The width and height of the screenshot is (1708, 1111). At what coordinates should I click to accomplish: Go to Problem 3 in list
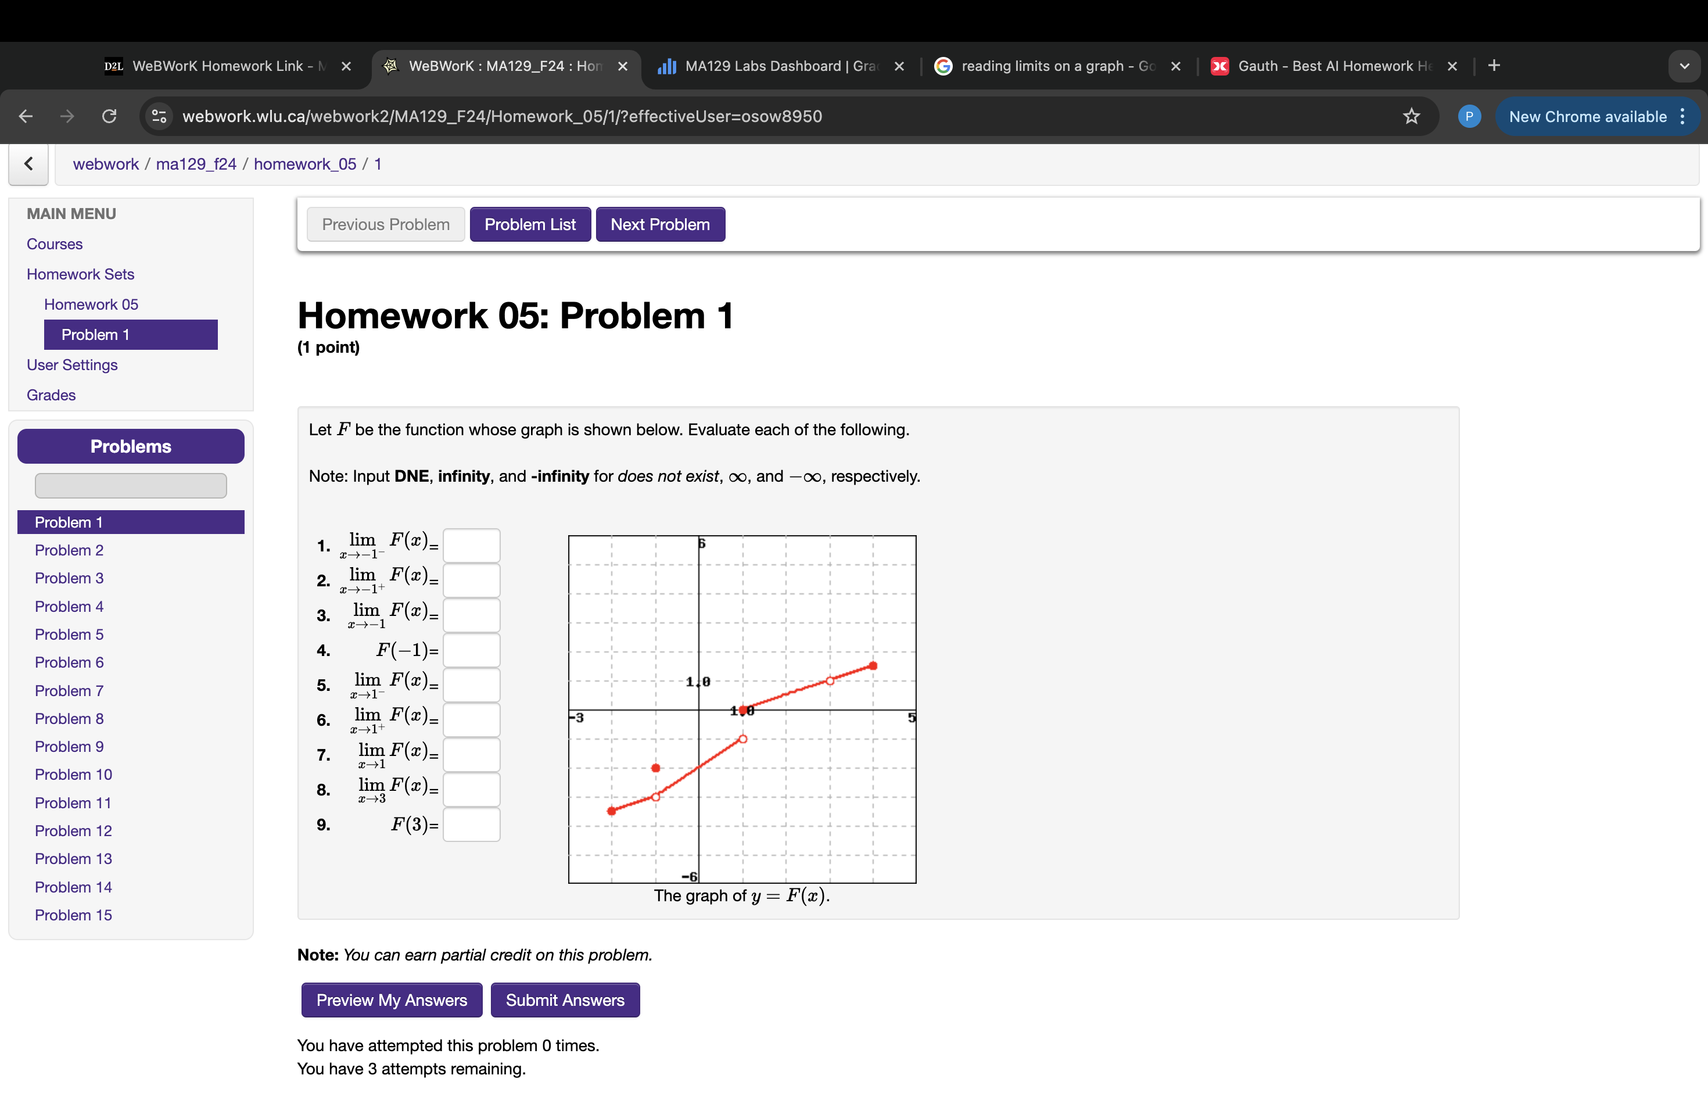click(x=69, y=578)
